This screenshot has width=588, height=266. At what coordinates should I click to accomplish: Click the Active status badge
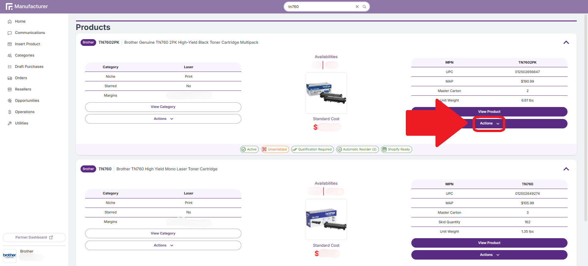click(x=249, y=150)
